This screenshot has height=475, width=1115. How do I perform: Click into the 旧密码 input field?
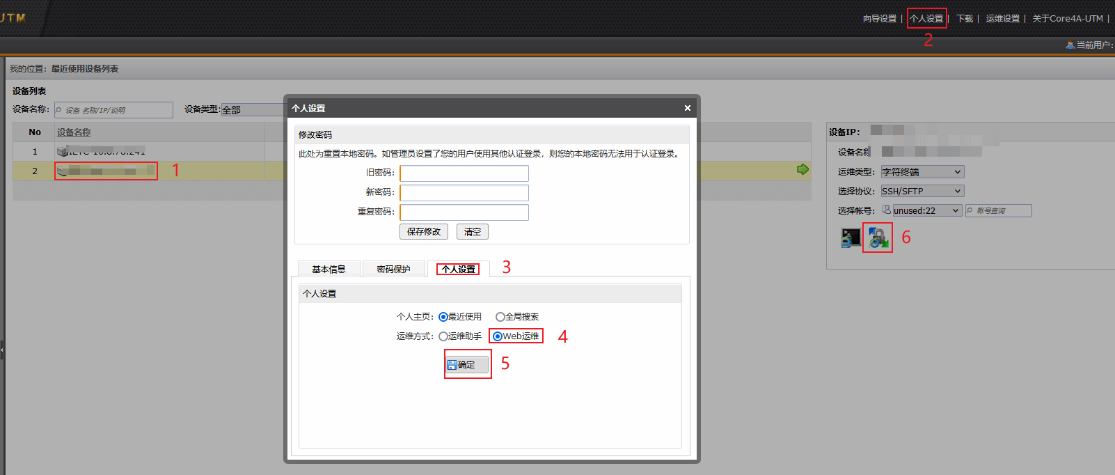464,173
